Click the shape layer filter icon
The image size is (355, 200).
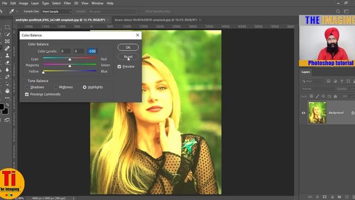click(348, 81)
